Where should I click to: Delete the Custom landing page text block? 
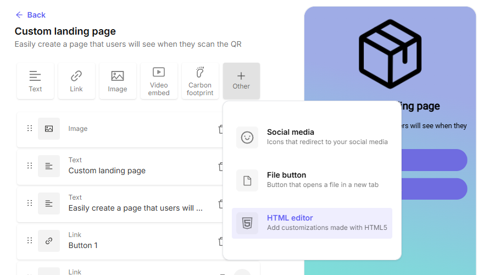click(x=220, y=166)
